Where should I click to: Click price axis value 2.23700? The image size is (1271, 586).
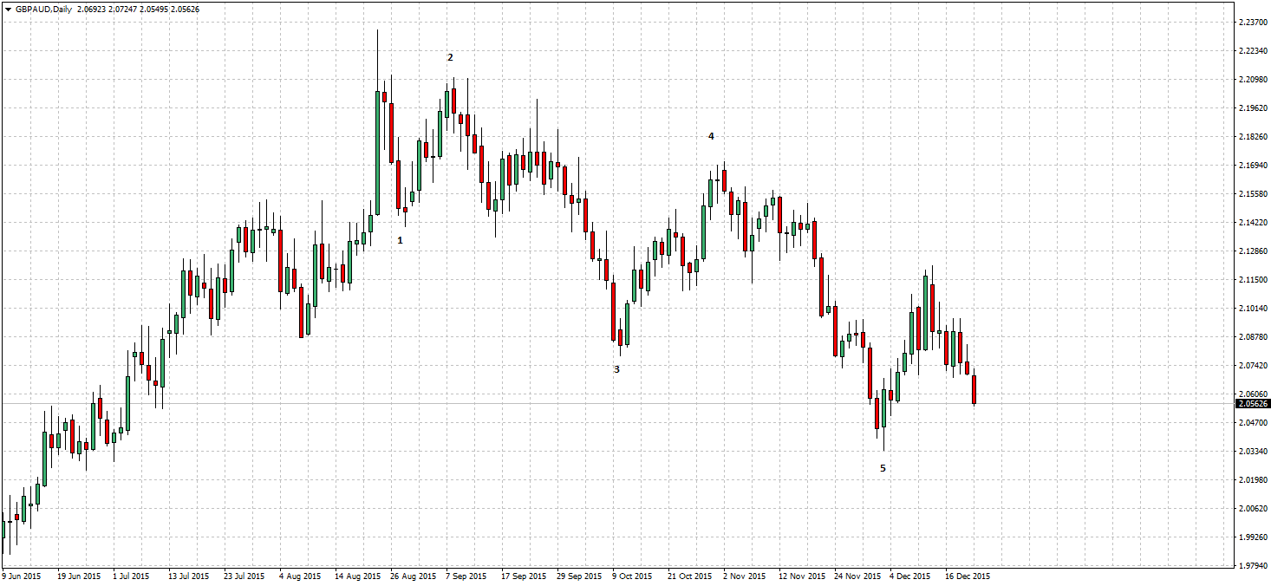(x=1252, y=23)
